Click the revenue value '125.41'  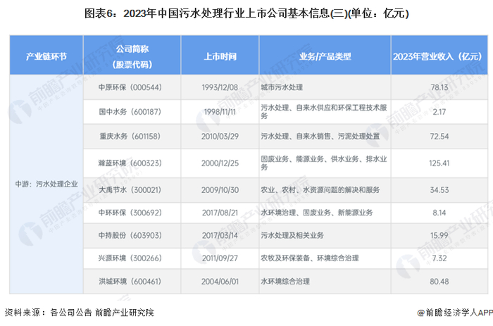(439, 163)
